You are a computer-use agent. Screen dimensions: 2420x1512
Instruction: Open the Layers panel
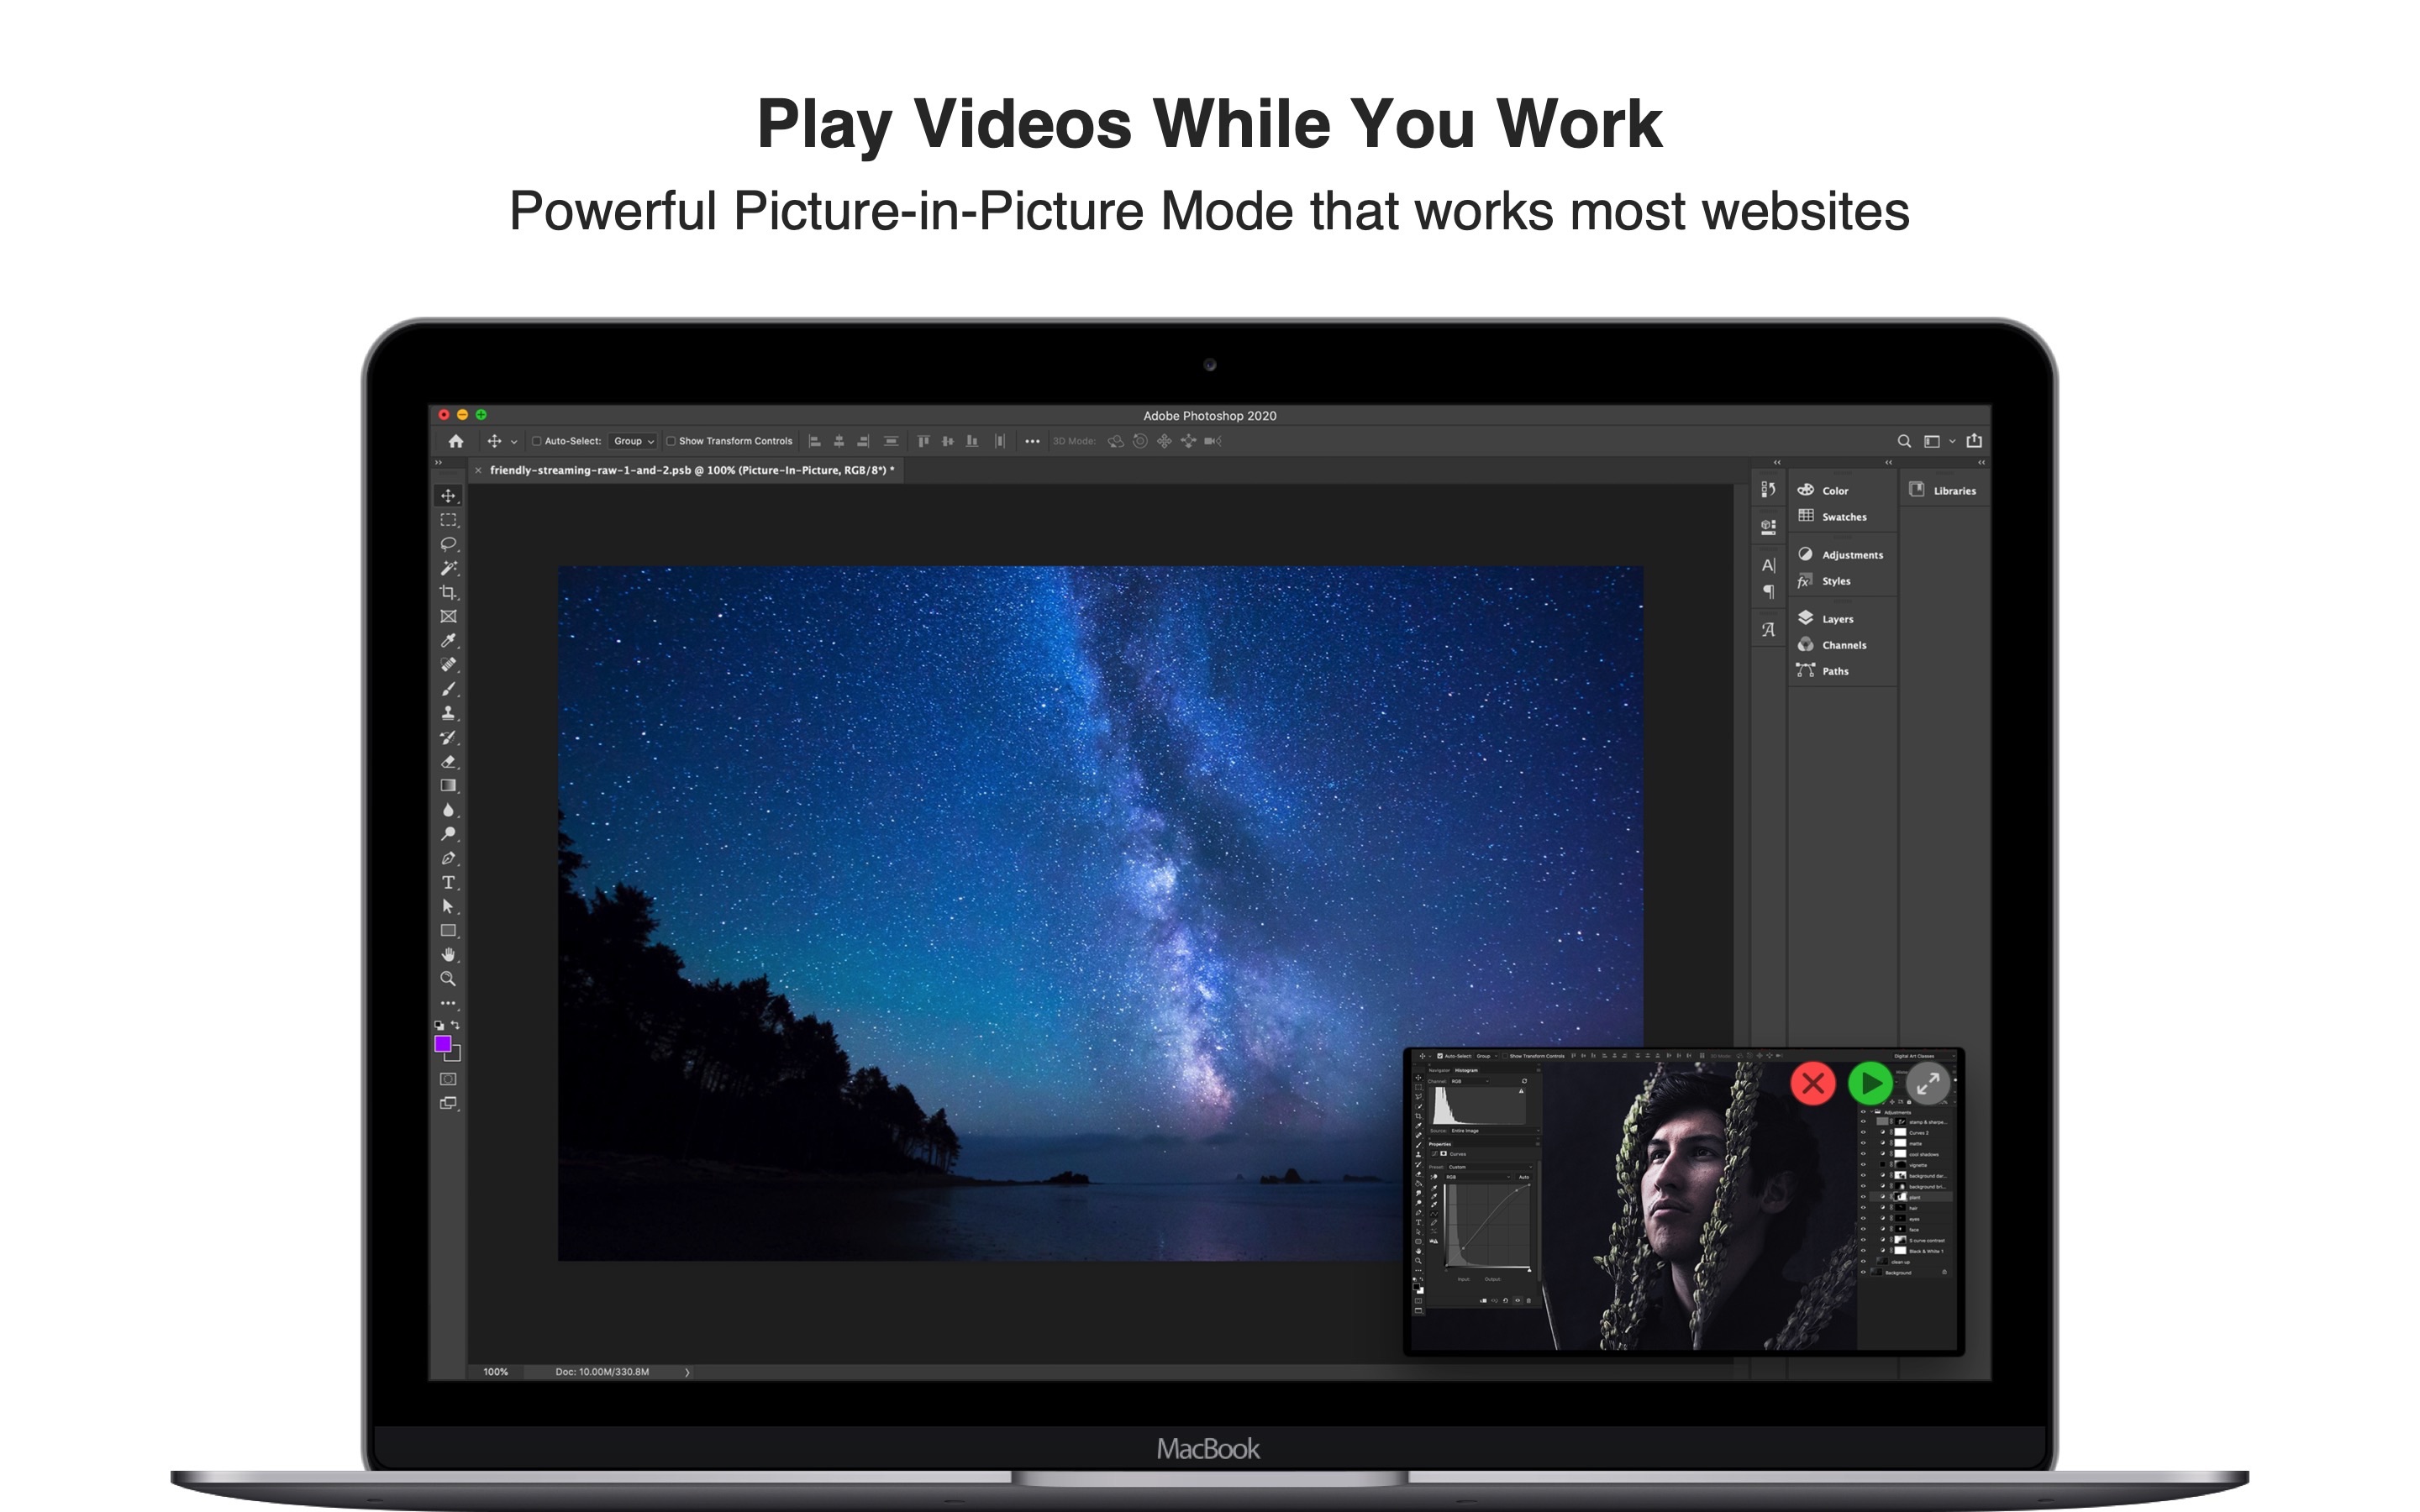(x=1836, y=619)
